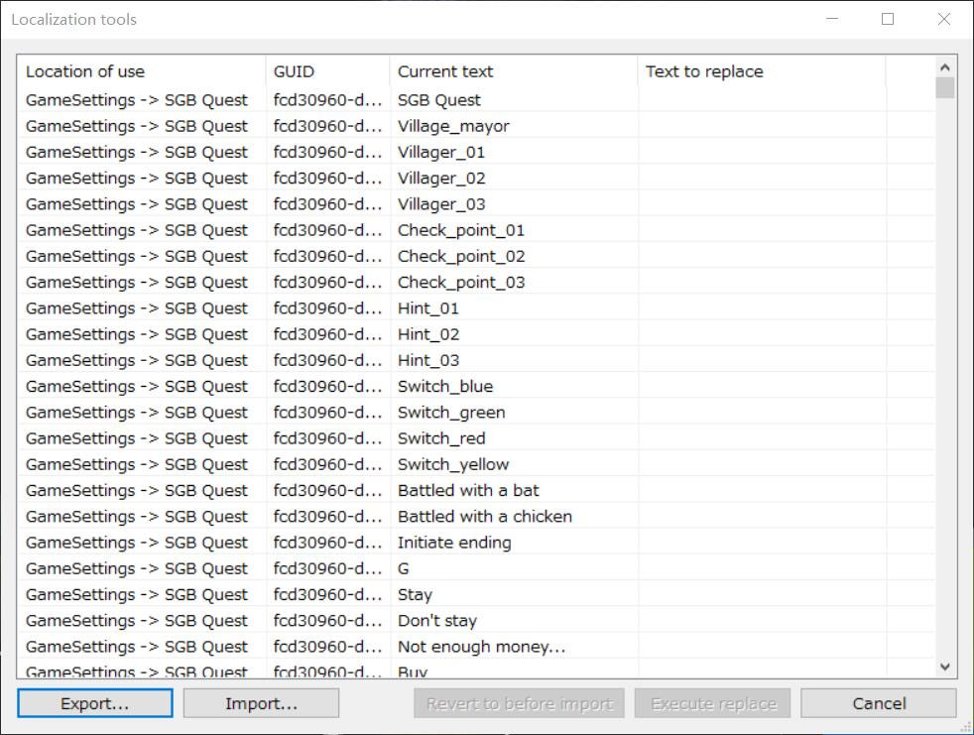Click the Export... button

pyautogui.click(x=95, y=703)
